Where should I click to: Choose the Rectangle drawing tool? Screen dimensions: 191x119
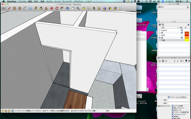coord(14,8)
